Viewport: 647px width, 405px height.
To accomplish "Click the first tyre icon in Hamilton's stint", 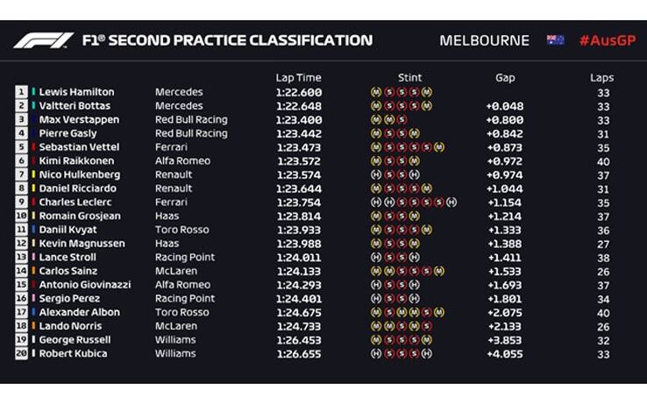I will [x=376, y=92].
